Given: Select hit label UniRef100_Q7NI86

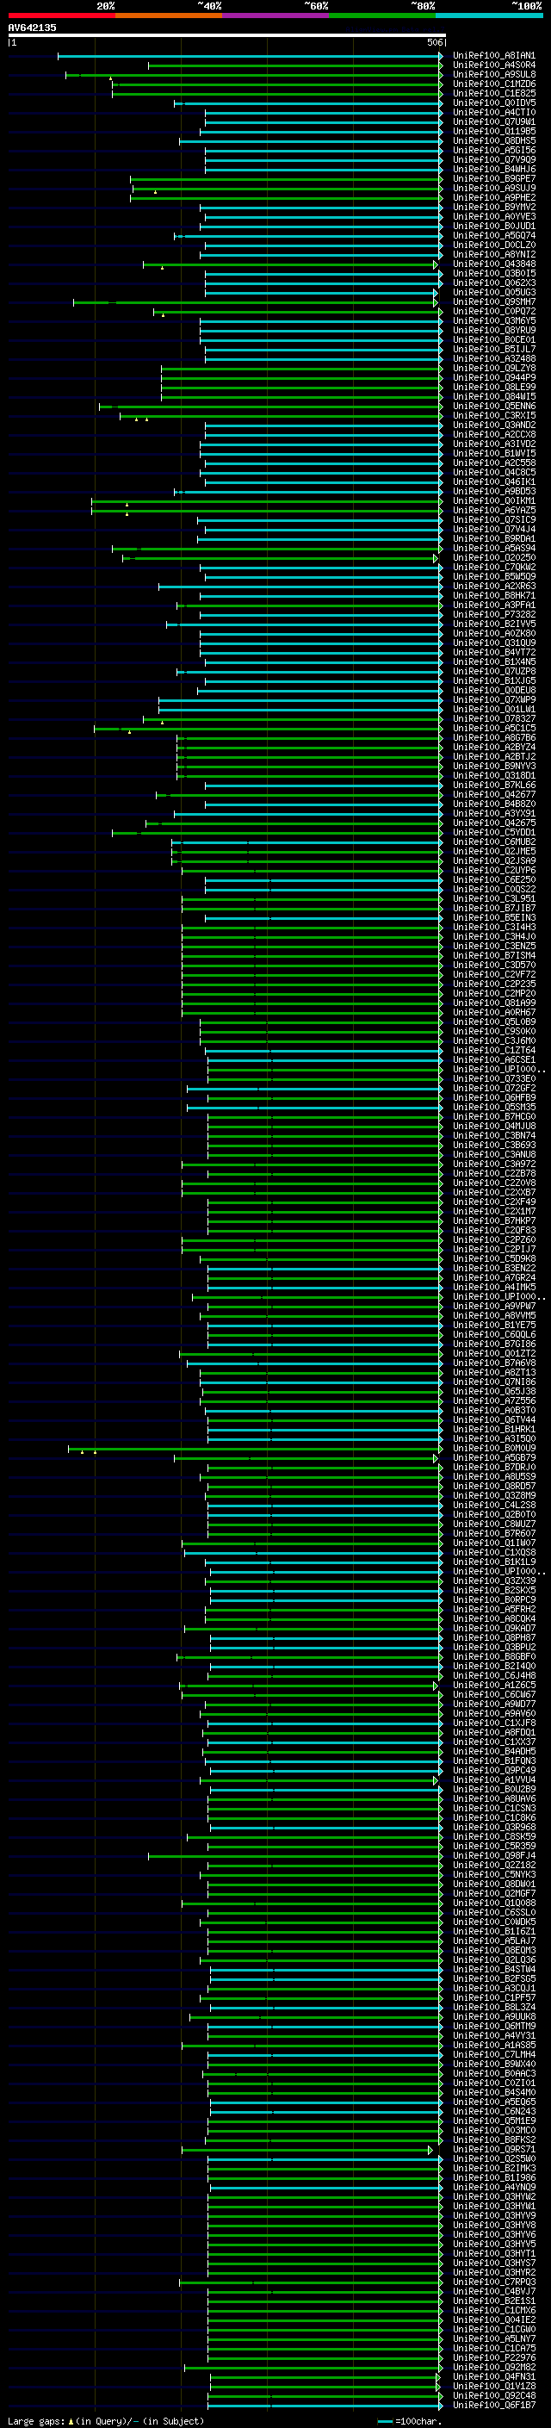Looking at the screenshot, I should pyautogui.click(x=493, y=1382).
